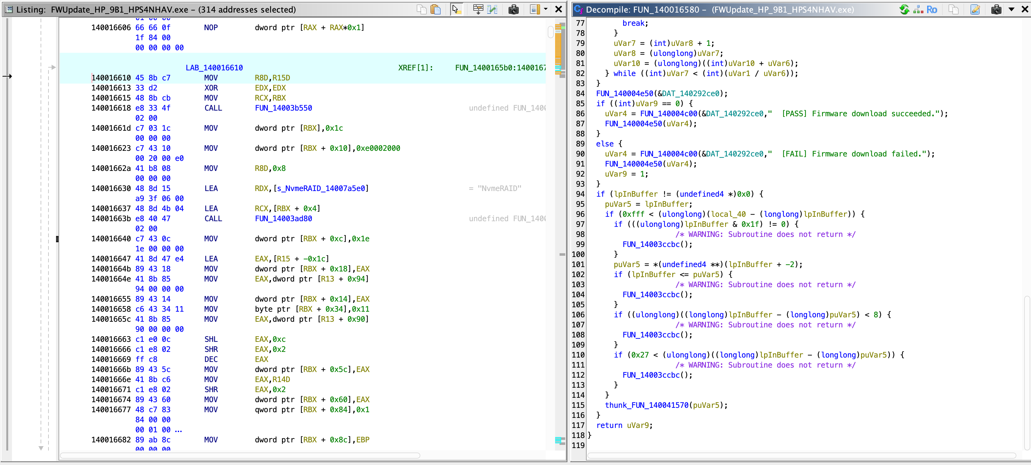
Task: Click the Decompile window title icon
Action: (x=578, y=9)
